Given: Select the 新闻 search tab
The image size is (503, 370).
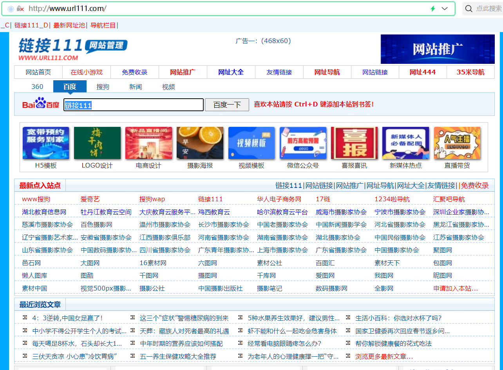Looking at the screenshot, I should click(136, 87).
